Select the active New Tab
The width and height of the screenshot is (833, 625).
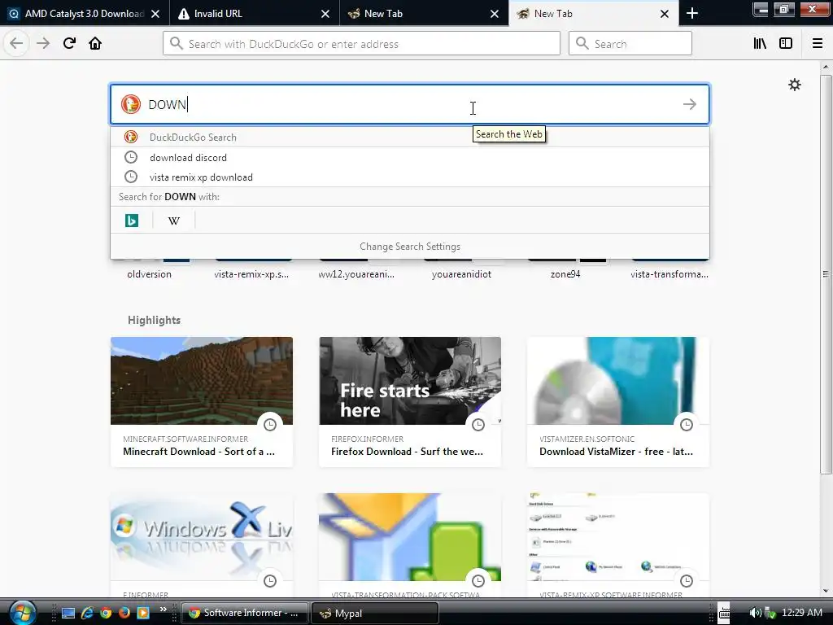pos(593,13)
